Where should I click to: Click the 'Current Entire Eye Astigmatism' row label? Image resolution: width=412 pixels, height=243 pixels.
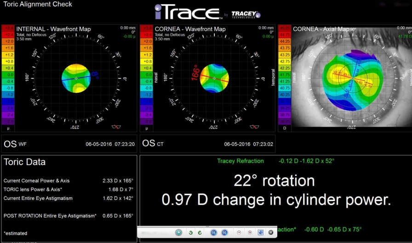pyautogui.click(x=38, y=198)
